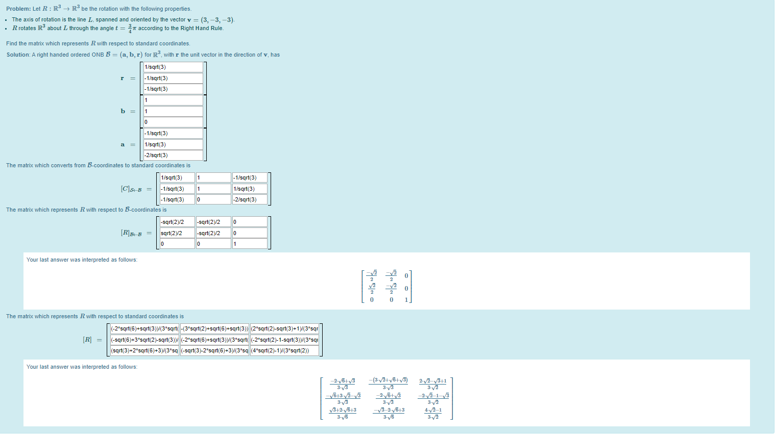Select the (4*sqrt(2)-1)/(3*sqrt(2)) entry field
Image resolution: width=775 pixels, height=434 pixels.
pyautogui.click(x=284, y=350)
